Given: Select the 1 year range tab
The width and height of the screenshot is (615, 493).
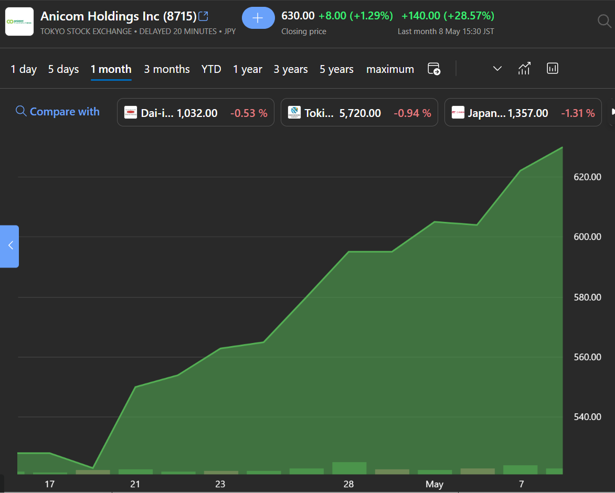Looking at the screenshot, I should coord(248,69).
